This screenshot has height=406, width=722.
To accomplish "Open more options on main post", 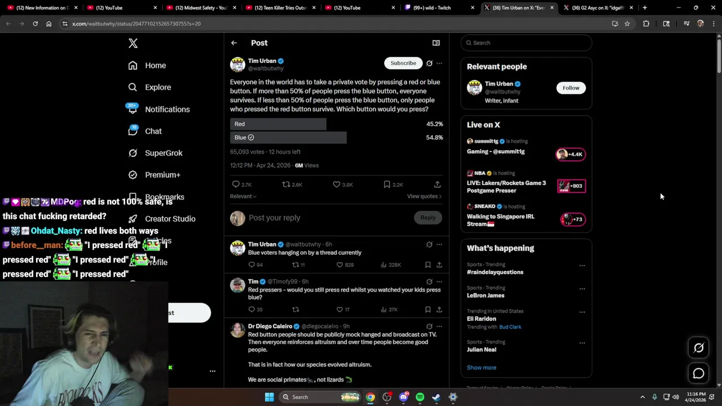I will click(439, 63).
